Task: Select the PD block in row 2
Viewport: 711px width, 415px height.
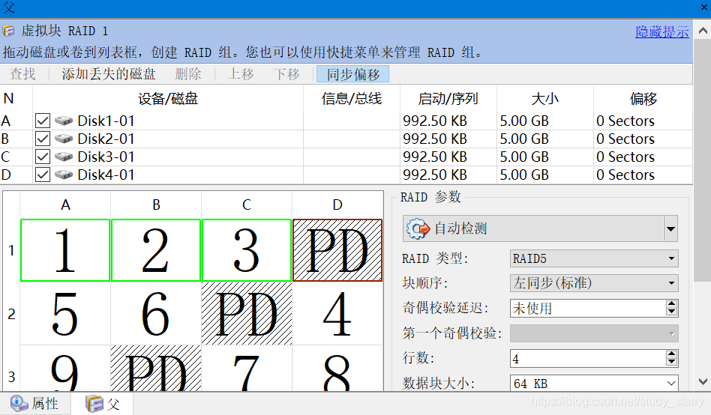Action: pyautogui.click(x=247, y=314)
